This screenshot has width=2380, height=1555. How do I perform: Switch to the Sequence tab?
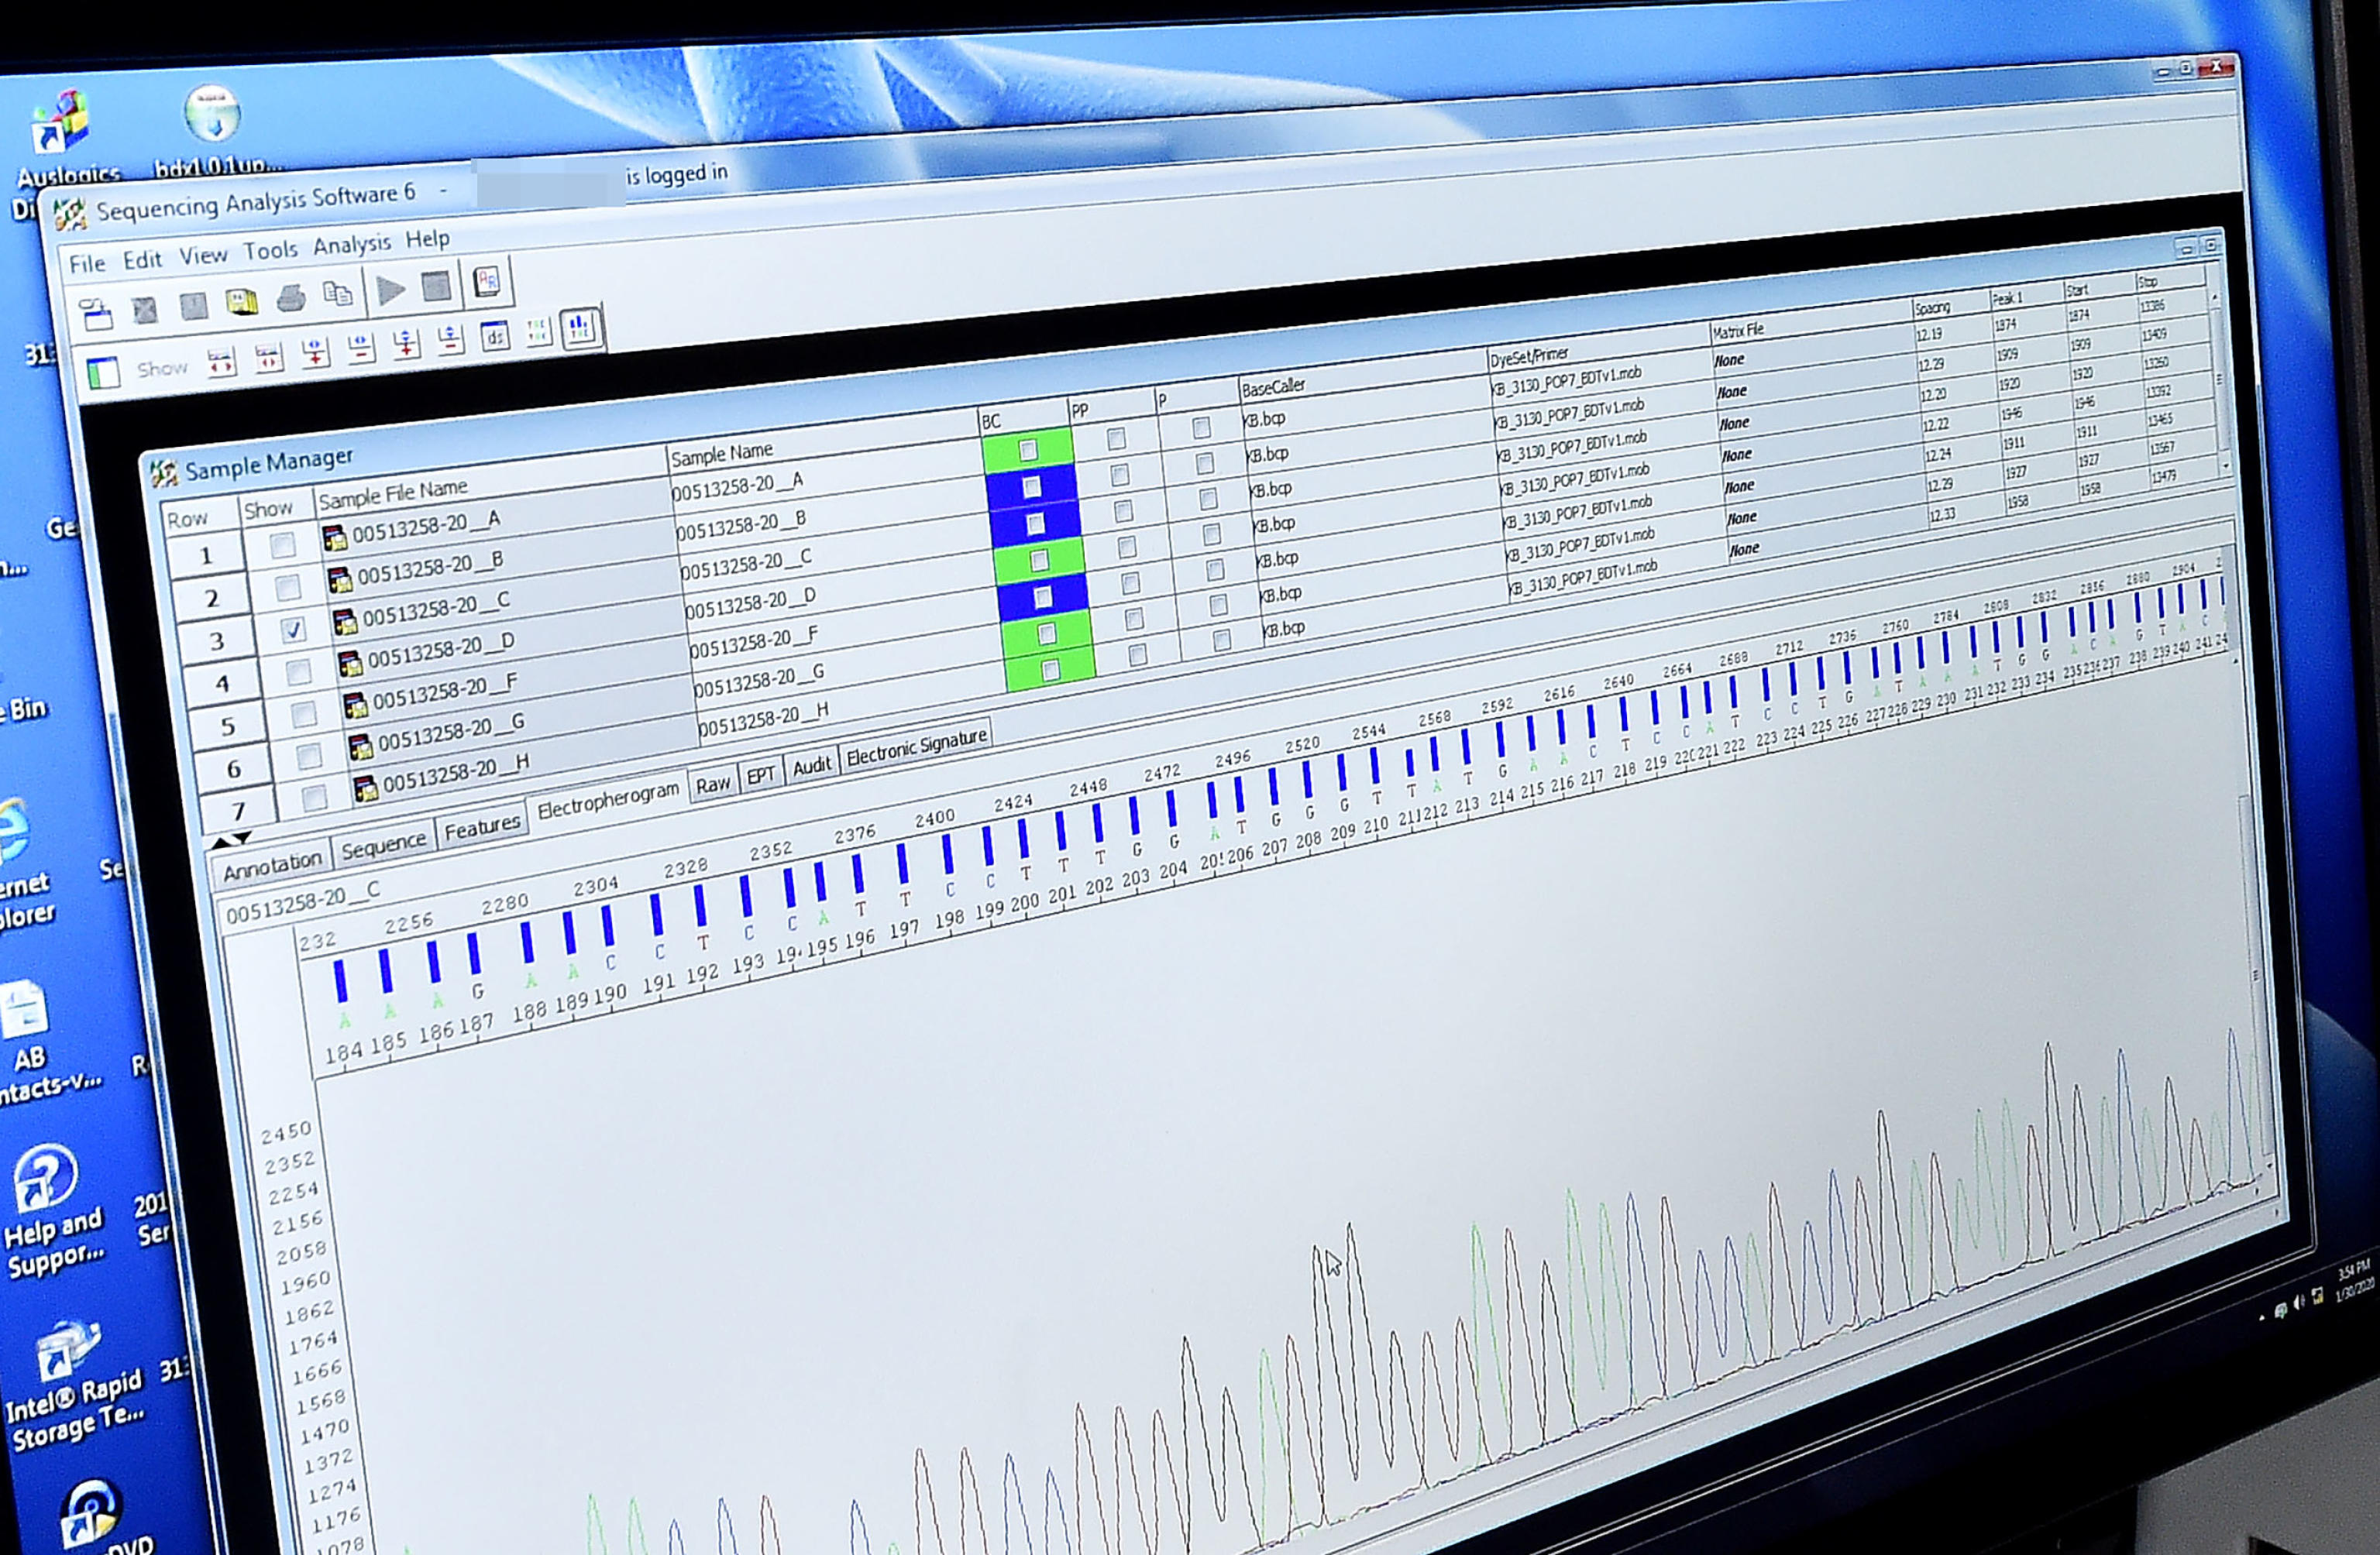coord(383,846)
